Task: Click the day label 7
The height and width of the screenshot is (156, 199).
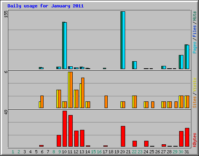Action: click(x=48, y=152)
